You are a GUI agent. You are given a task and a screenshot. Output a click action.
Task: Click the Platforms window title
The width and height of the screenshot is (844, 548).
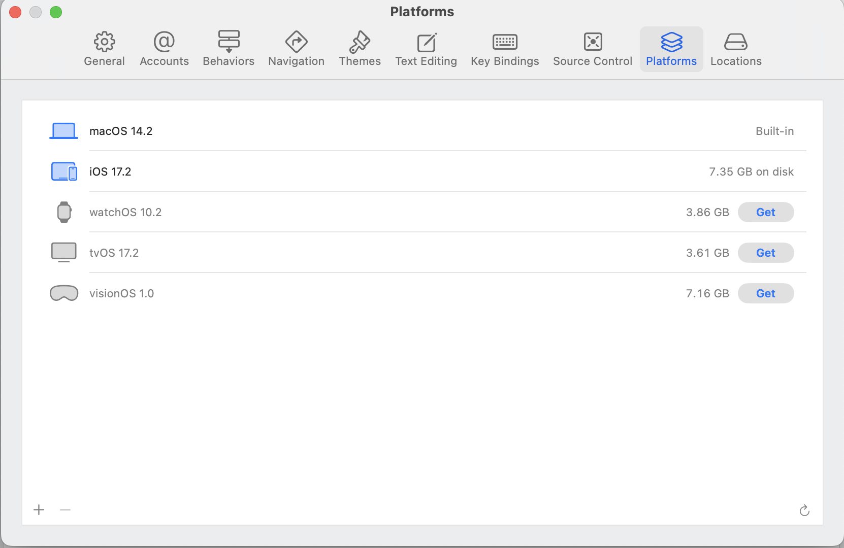coord(422,12)
